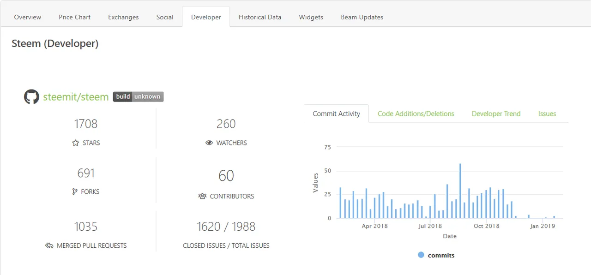Viewport: 591px width, 275px height.
Task: Click the 1620 / 1988 issues count
Action: (x=226, y=227)
